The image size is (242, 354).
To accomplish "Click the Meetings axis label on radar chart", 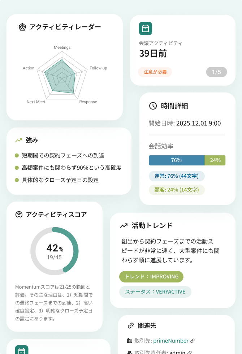I will pos(62,47).
